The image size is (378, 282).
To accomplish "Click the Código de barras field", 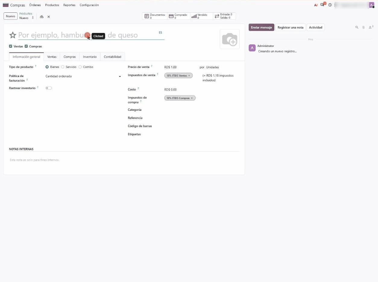I will click(202, 126).
